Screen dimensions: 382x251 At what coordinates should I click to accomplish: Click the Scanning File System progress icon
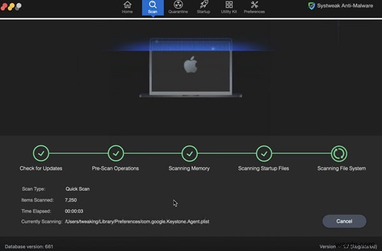(339, 154)
